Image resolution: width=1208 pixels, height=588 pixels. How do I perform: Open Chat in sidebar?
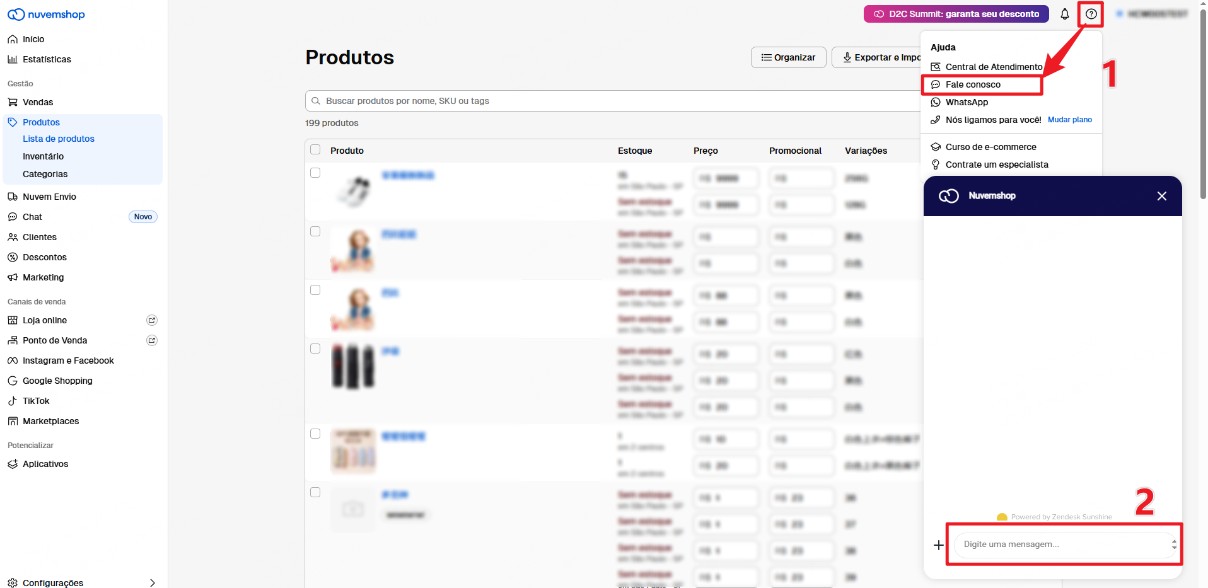32,217
